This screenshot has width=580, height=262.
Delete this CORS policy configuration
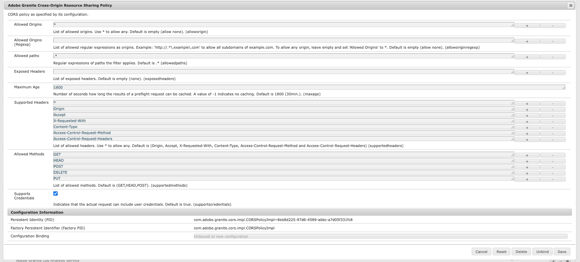pos(521,252)
